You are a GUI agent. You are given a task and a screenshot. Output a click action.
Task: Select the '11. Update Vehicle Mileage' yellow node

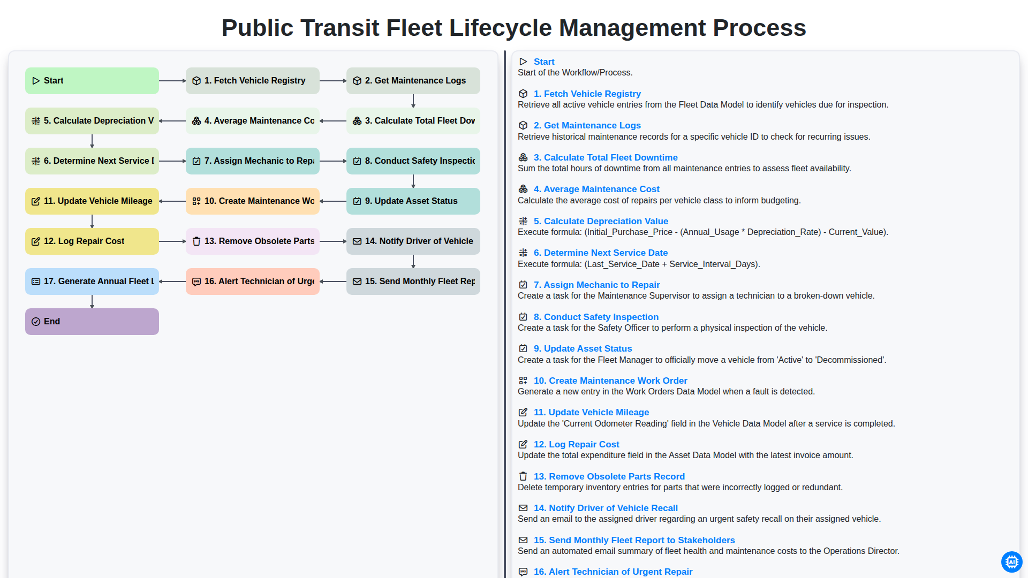click(x=92, y=201)
